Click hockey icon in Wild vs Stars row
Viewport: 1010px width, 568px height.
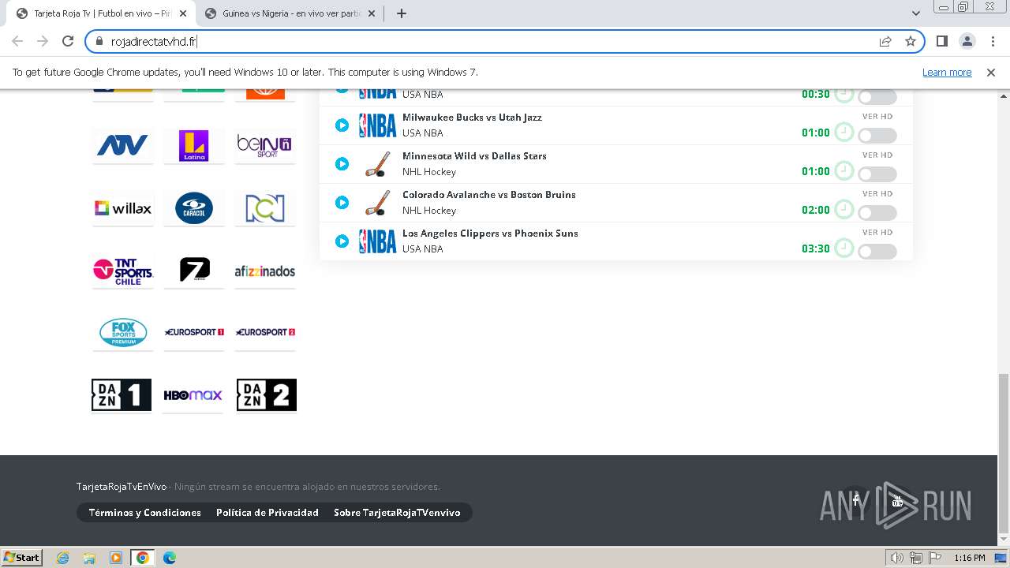pos(378,164)
